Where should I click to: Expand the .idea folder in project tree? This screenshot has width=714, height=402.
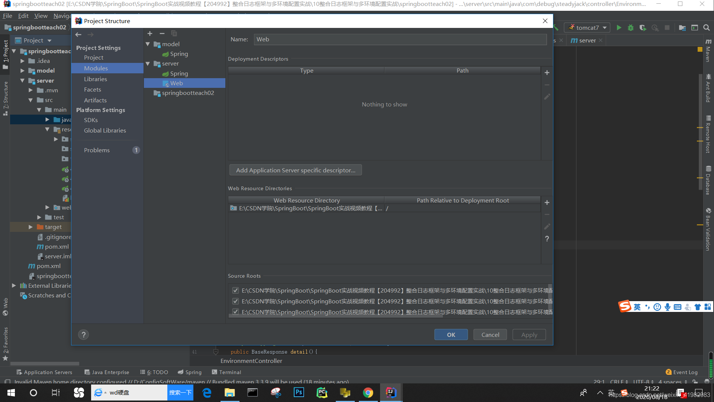(x=23, y=61)
